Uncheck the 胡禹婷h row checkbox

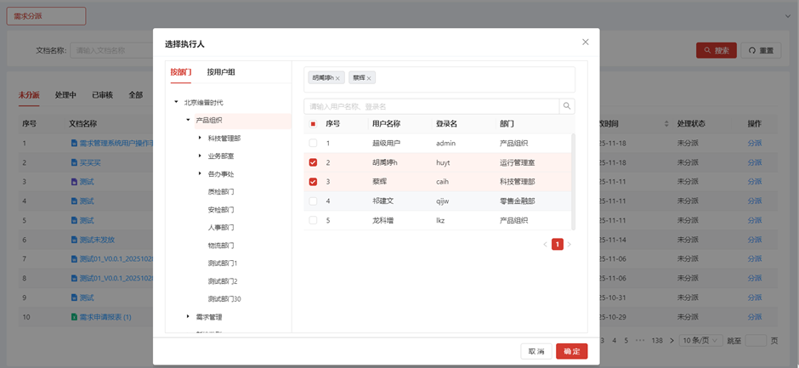(313, 162)
